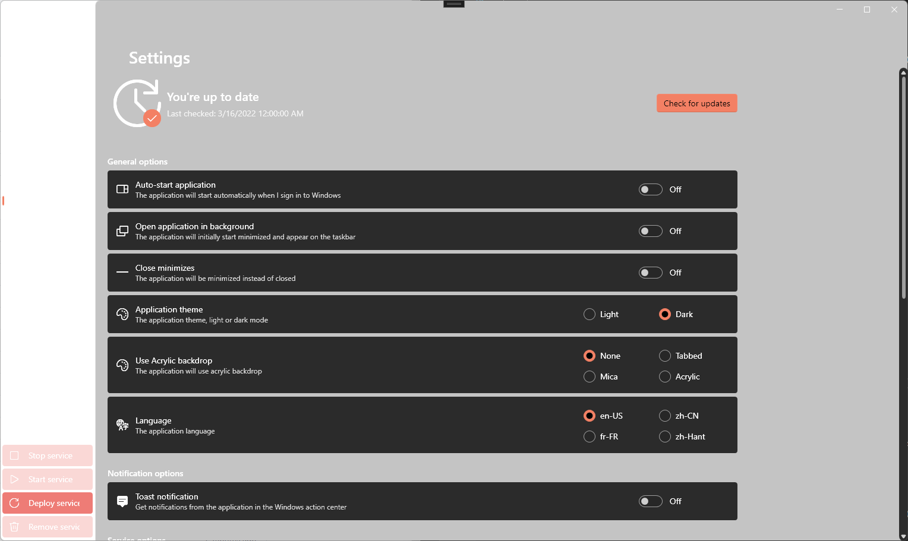Click the Remove service button

[48, 527]
